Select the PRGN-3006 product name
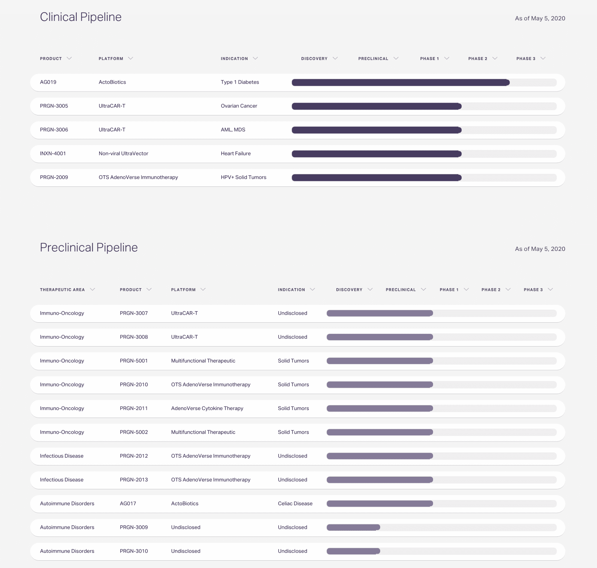Screen dimensions: 597x568 [54, 130]
